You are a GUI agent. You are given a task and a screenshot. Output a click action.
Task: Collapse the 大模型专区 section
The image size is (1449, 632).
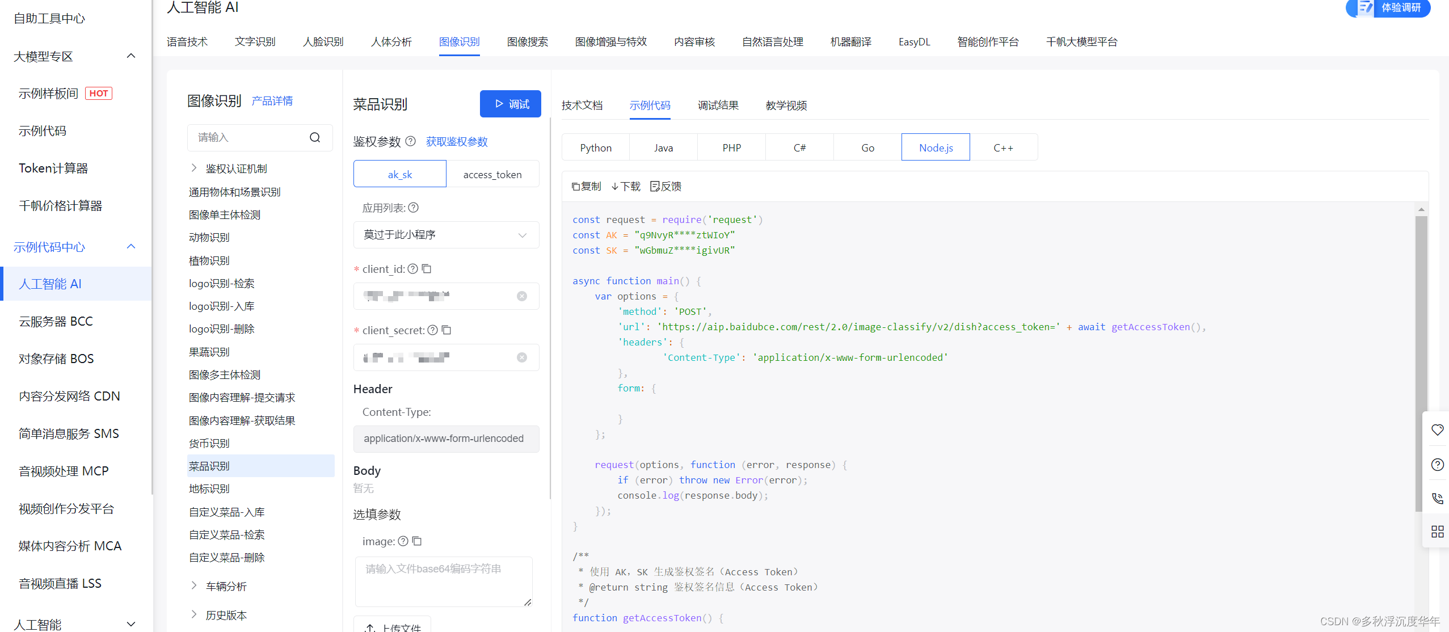point(131,56)
